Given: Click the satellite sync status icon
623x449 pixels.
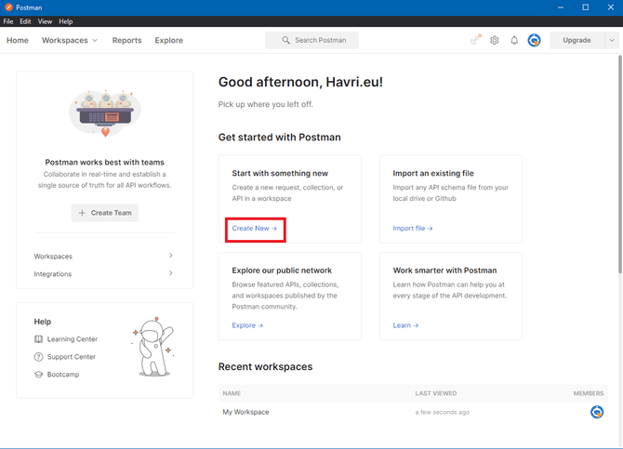Looking at the screenshot, I should (475, 40).
